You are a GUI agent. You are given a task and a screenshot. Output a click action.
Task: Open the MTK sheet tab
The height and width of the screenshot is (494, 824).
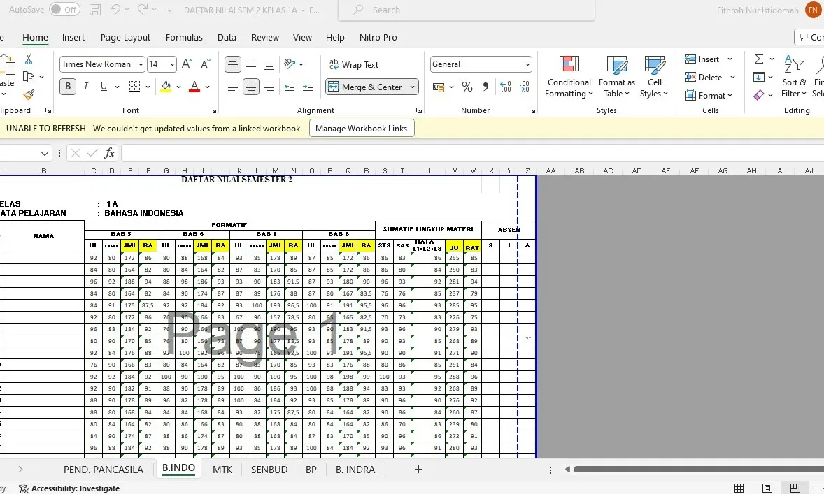(222, 469)
